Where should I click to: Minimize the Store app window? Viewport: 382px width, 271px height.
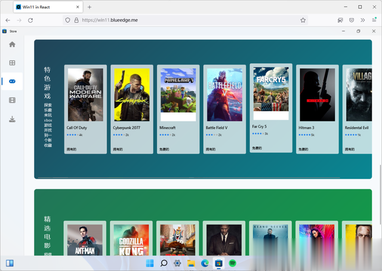(343, 31)
